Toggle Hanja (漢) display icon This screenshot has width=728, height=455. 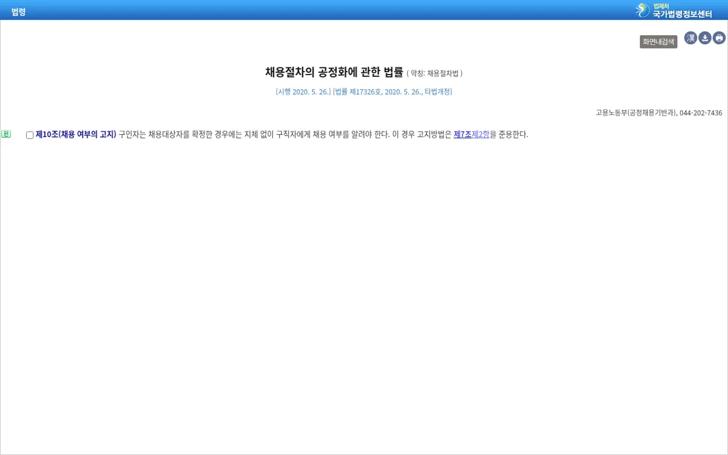pos(690,38)
